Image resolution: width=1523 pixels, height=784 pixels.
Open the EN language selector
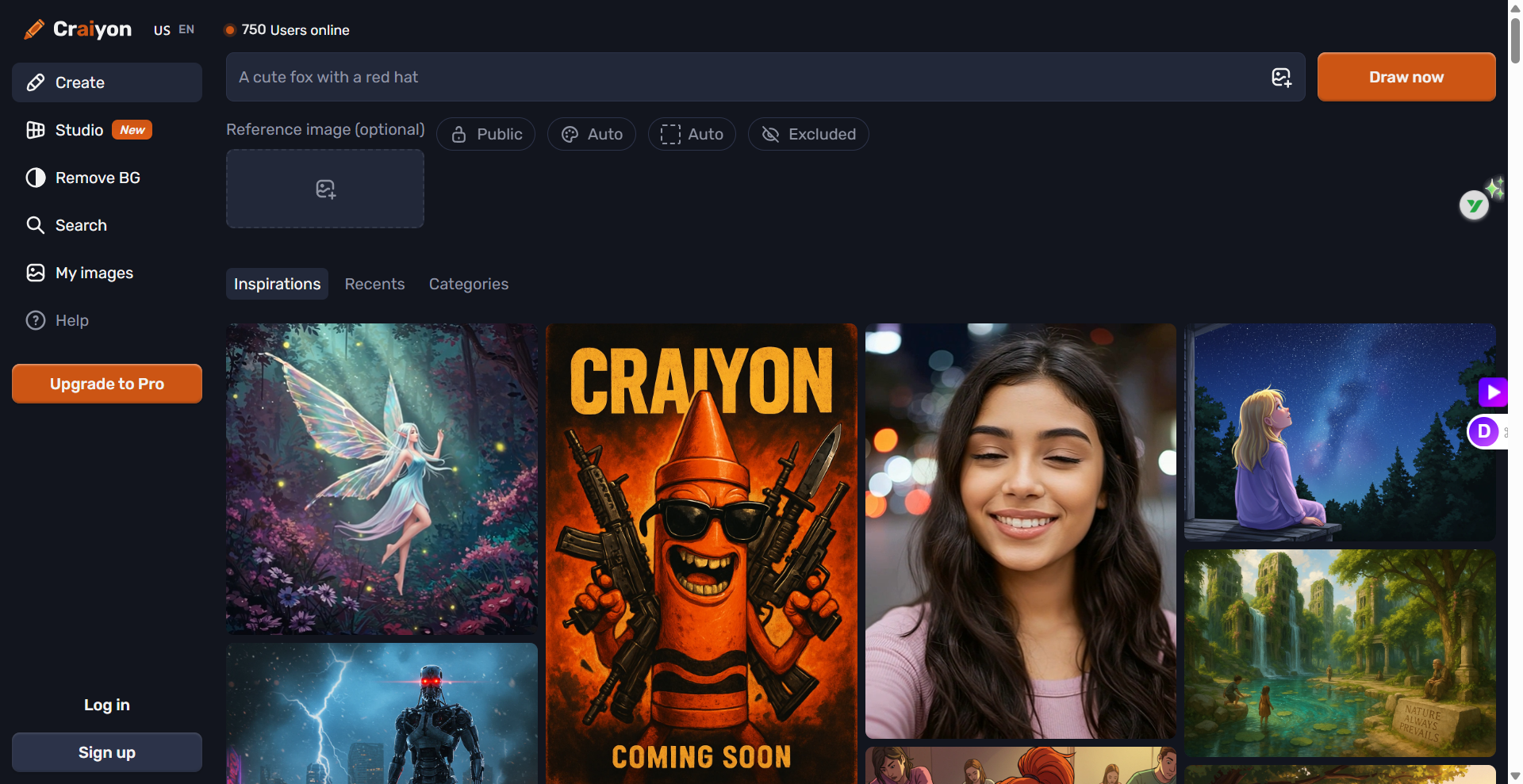[x=186, y=29]
